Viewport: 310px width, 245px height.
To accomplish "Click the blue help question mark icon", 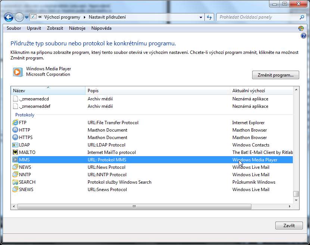I will [x=303, y=36].
